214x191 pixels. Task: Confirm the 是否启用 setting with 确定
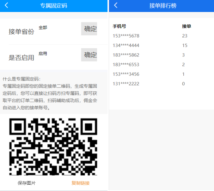point(89,55)
